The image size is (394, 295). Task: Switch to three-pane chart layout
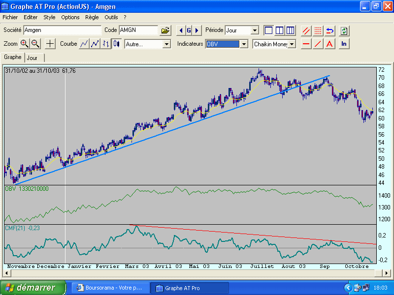pyautogui.click(x=290, y=30)
